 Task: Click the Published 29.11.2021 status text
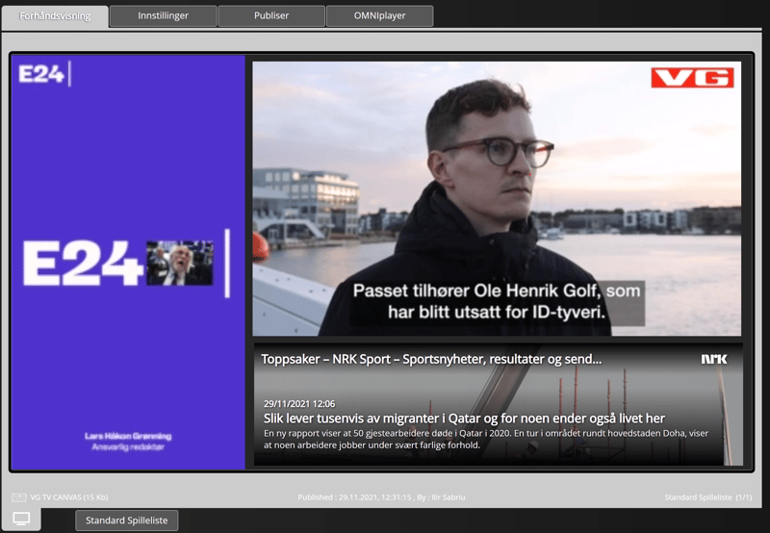(x=381, y=497)
